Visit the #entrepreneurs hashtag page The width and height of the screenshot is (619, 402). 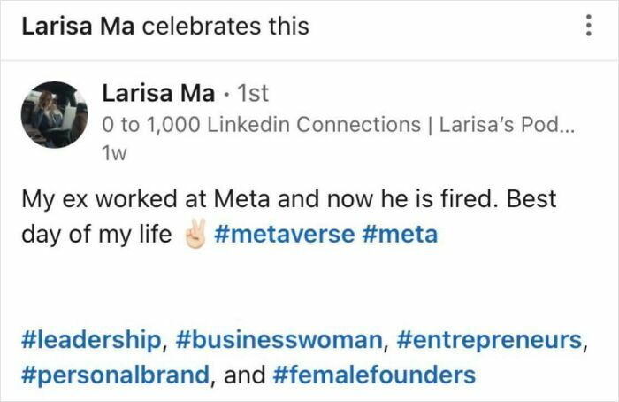488,337
